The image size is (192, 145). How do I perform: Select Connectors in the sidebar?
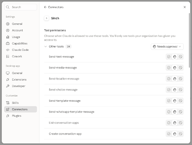point(21,109)
